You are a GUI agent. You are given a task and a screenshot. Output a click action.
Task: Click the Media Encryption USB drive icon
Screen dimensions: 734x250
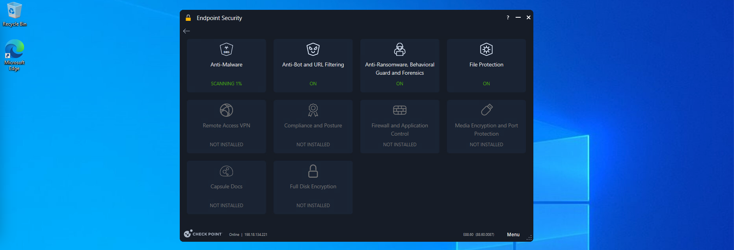pyautogui.click(x=486, y=110)
